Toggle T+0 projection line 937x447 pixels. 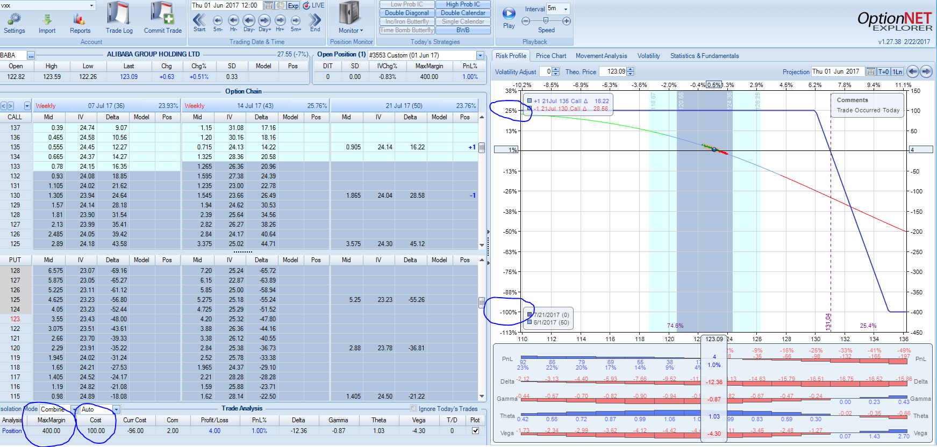(x=884, y=71)
